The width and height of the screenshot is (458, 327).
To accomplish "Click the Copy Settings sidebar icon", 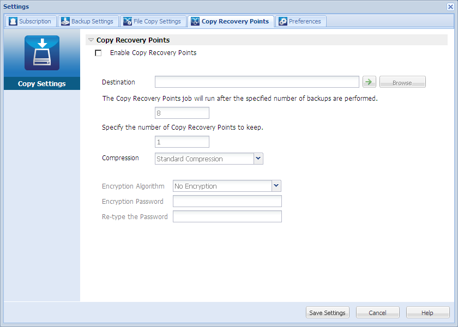I will (x=41, y=52).
